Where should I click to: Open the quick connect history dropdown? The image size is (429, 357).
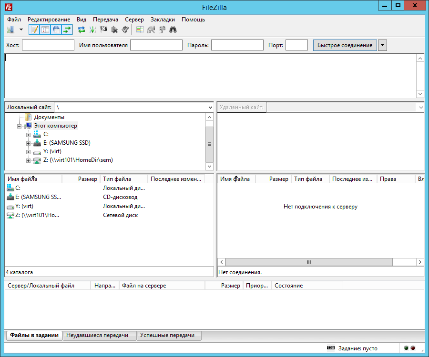click(382, 45)
